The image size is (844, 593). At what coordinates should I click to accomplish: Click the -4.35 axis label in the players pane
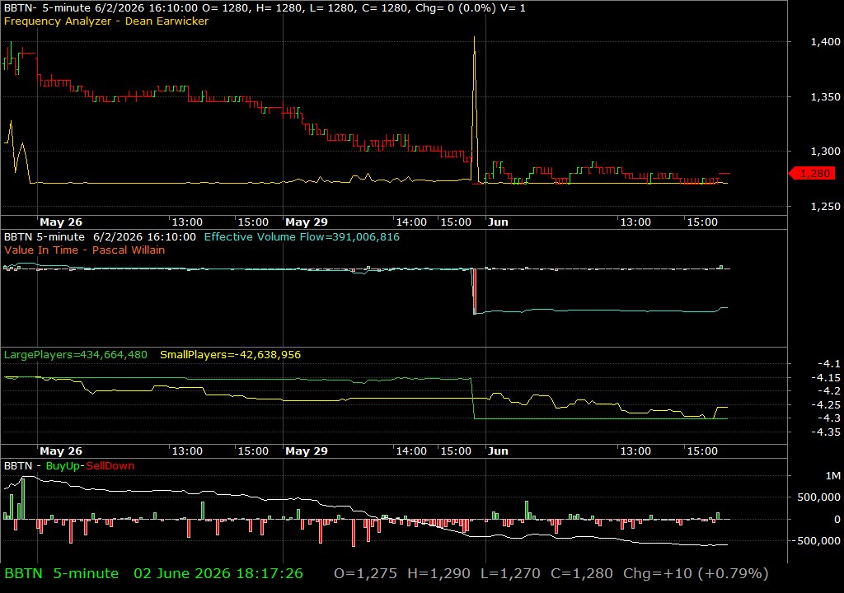click(x=826, y=432)
